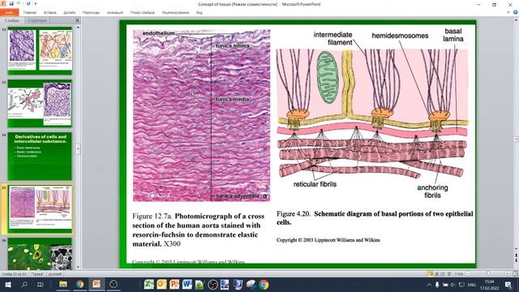The image size is (519, 292).
Task: Switch to the Рецензирование ribbon tab
Action: pyautogui.click(x=175, y=13)
